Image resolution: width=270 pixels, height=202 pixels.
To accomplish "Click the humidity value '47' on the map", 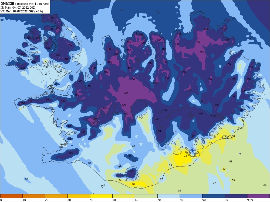I will pos(211,143).
